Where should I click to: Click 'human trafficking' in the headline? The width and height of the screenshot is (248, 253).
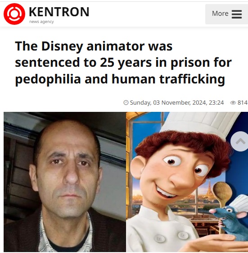tap(168, 79)
